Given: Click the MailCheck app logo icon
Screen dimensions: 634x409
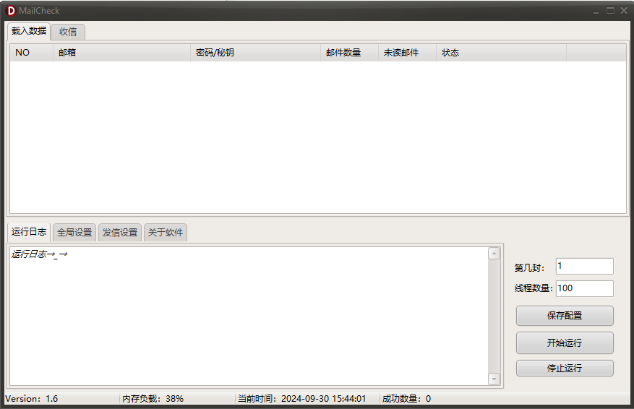Looking at the screenshot, I should pyautogui.click(x=11, y=11).
